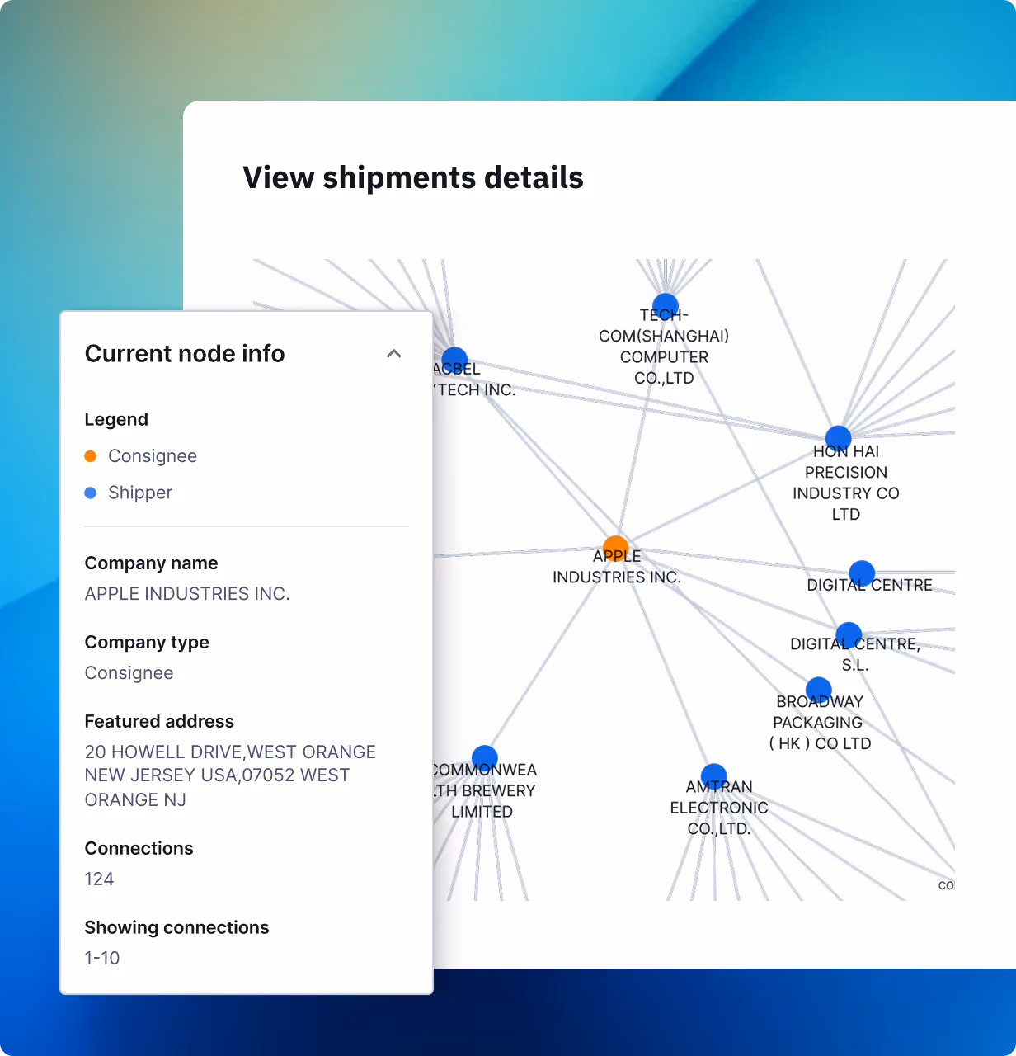Click the featured address 20 Howell Drive
The height and width of the screenshot is (1056, 1016).
230,775
